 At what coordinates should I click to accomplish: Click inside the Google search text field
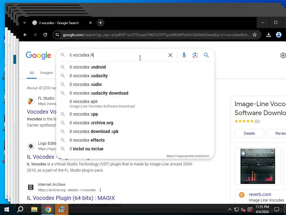(117, 55)
